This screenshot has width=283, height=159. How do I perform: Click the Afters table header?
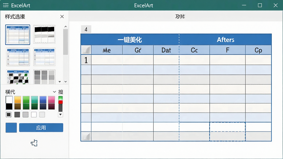[226, 39]
